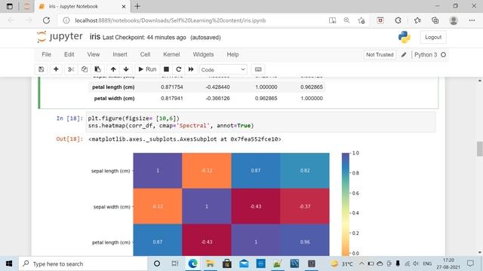This screenshot has width=483, height=271.
Task: Copy the selected cells
Action: pos(84,69)
